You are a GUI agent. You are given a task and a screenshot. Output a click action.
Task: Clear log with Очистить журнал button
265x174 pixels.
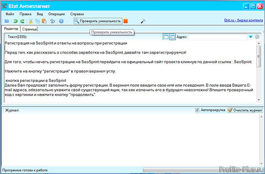coord(245,110)
